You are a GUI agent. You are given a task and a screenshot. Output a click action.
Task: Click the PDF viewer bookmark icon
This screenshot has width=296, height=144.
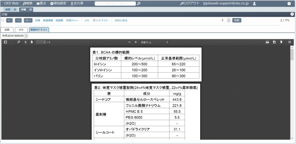tap(281, 42)
